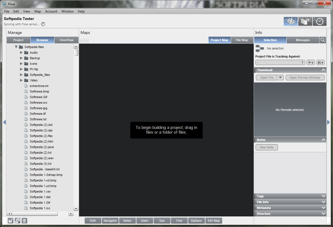Open the Edit menu
This screenshot has width=333, height=227.
pos(16,11)
